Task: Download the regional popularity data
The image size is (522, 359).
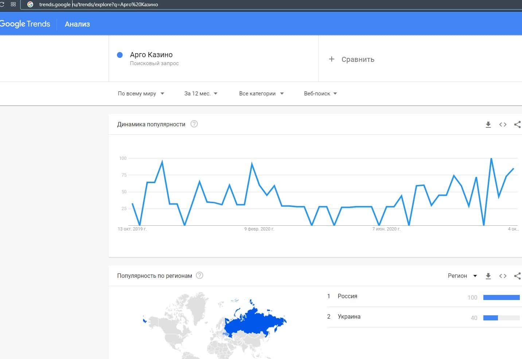Action: pyautogui.click(x=488, y=276)
